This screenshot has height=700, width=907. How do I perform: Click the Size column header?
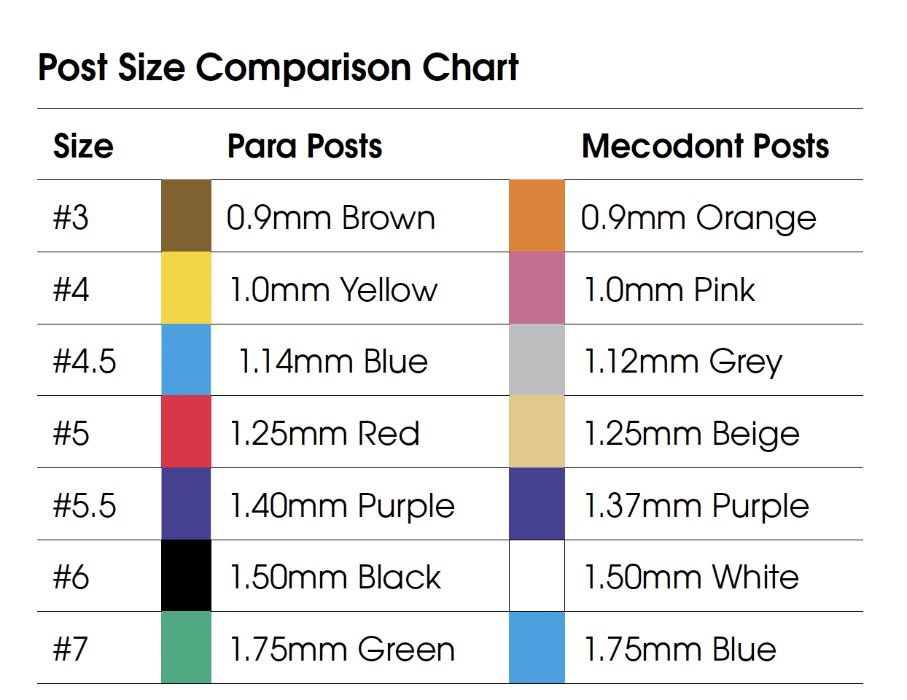click(83, 146)
